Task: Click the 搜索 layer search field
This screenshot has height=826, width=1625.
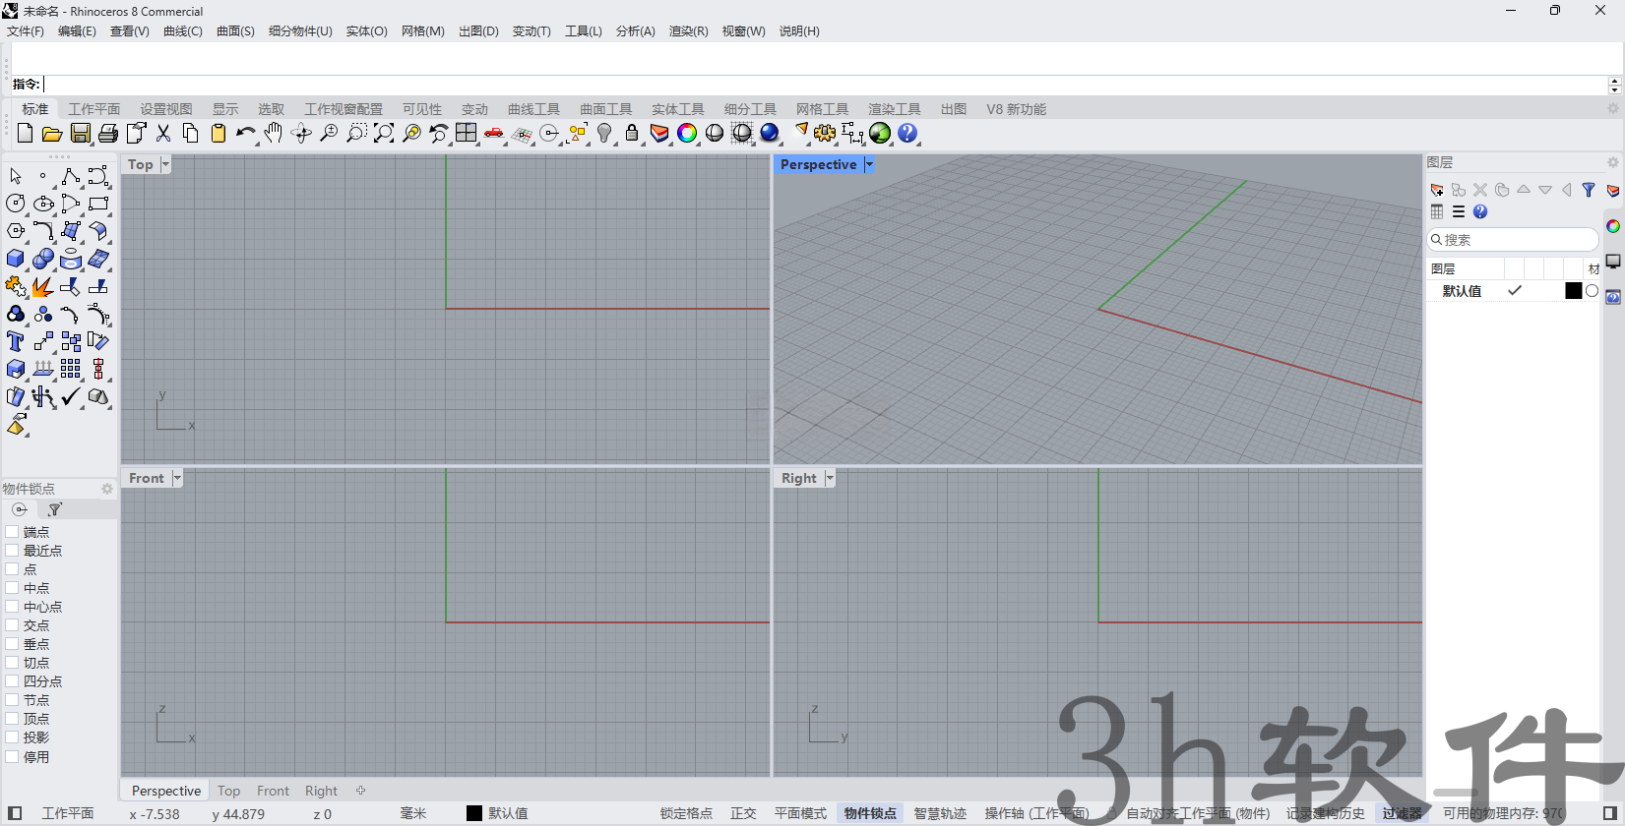Action: pos(1513,240)
